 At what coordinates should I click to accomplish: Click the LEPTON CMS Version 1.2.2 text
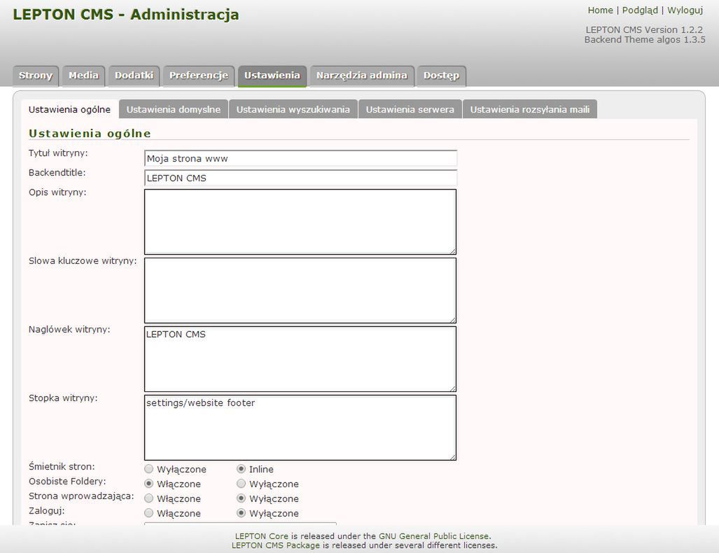[x=644, y=30]
